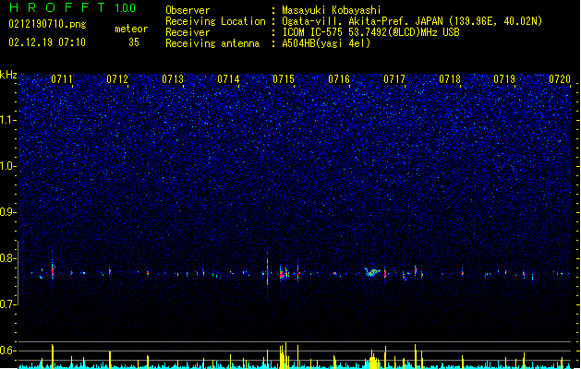Click the date stamp 02.12.19 07:10

tap(47, 42)
